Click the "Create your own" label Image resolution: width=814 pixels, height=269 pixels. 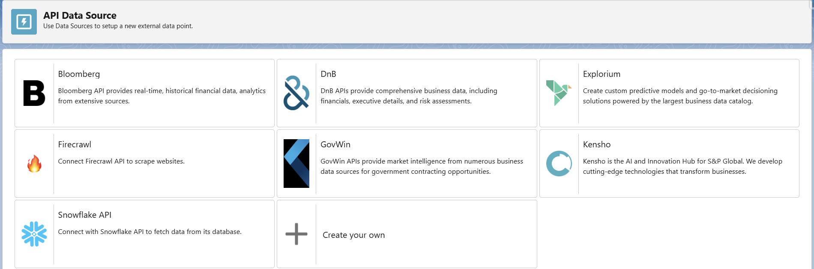pyautogui.click(x=354, y=235)
